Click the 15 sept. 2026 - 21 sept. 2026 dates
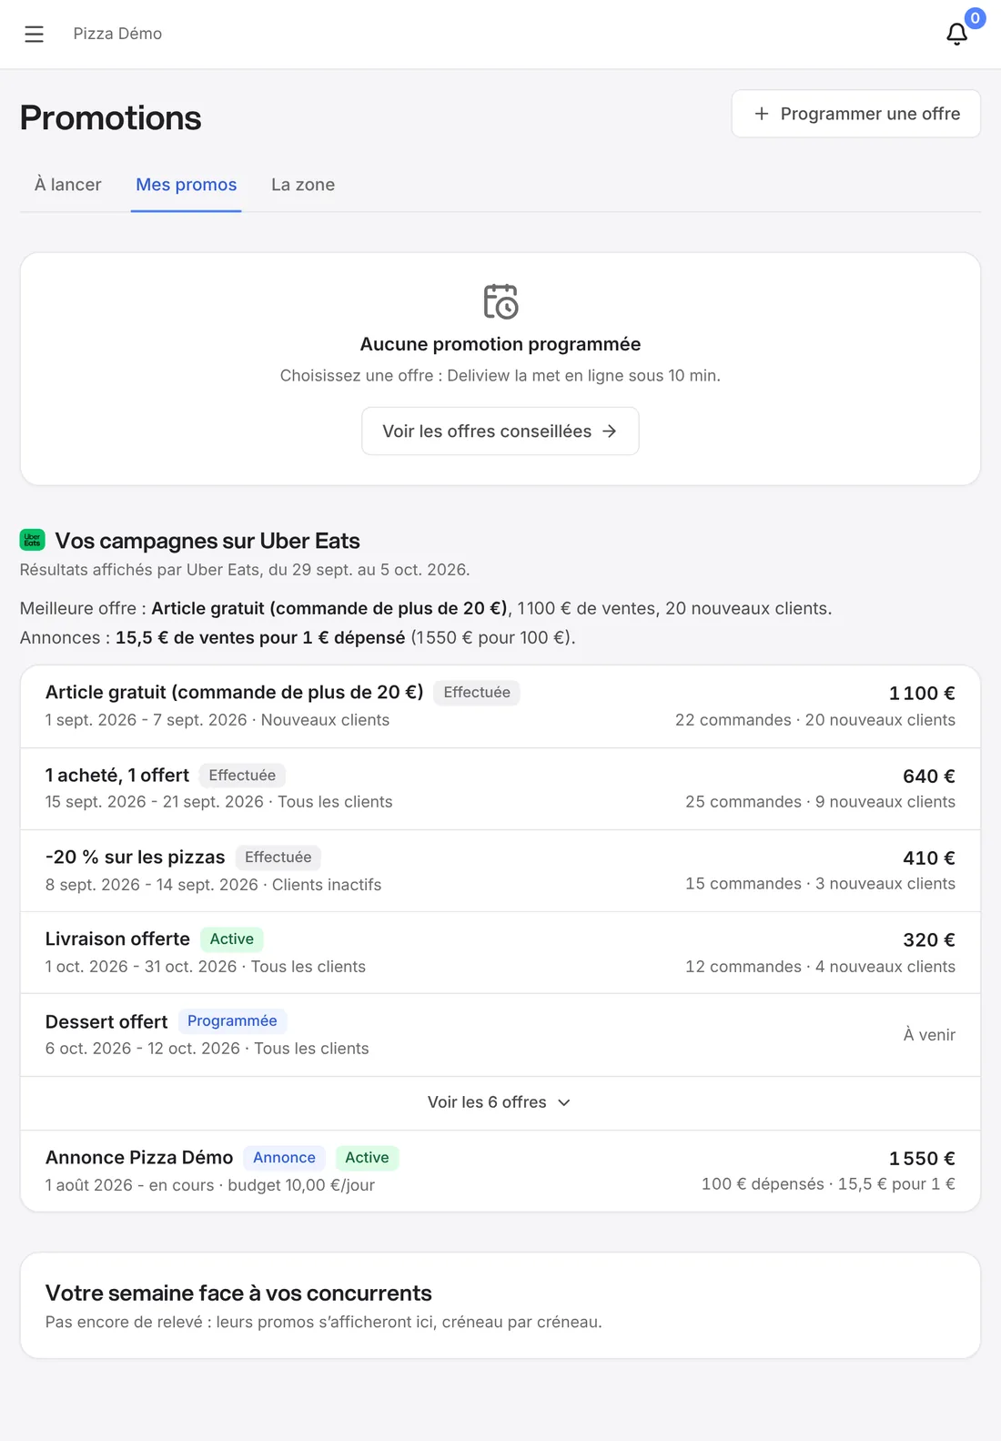1001x1441 pixels. point(155,802)
